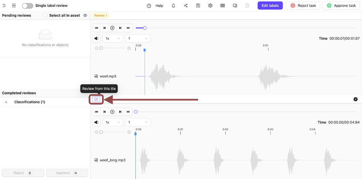Click zoom in icon on woof_long.mp3 timeline
362x179 pixels.
[x=129, y=132]
